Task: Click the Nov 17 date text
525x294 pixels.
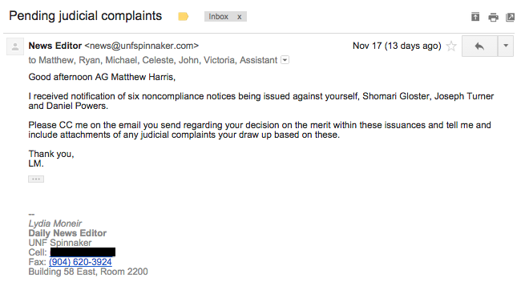Action: tap(397, 46)
